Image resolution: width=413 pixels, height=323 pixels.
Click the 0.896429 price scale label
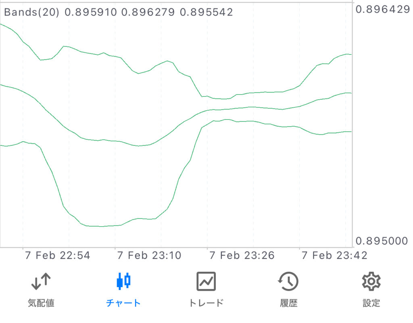point(383,10)
